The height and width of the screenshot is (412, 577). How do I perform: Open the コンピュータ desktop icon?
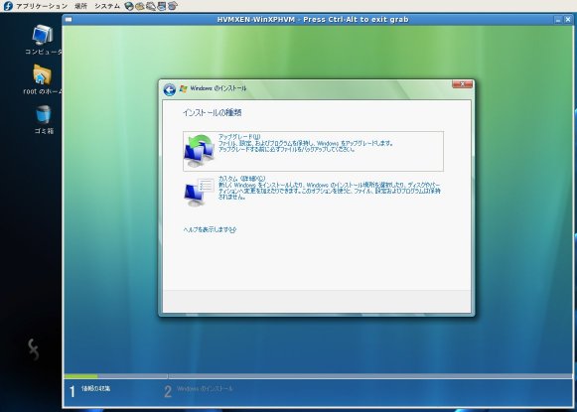(x=43, y=40)
